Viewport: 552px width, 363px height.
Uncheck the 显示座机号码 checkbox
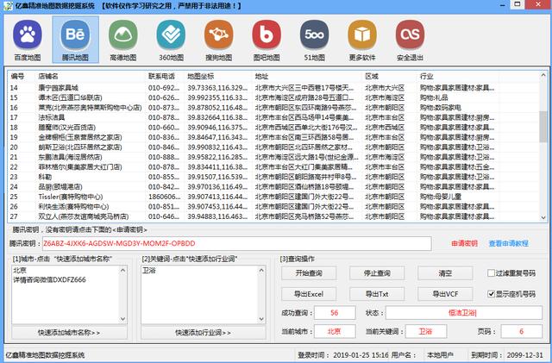[490, 294]
